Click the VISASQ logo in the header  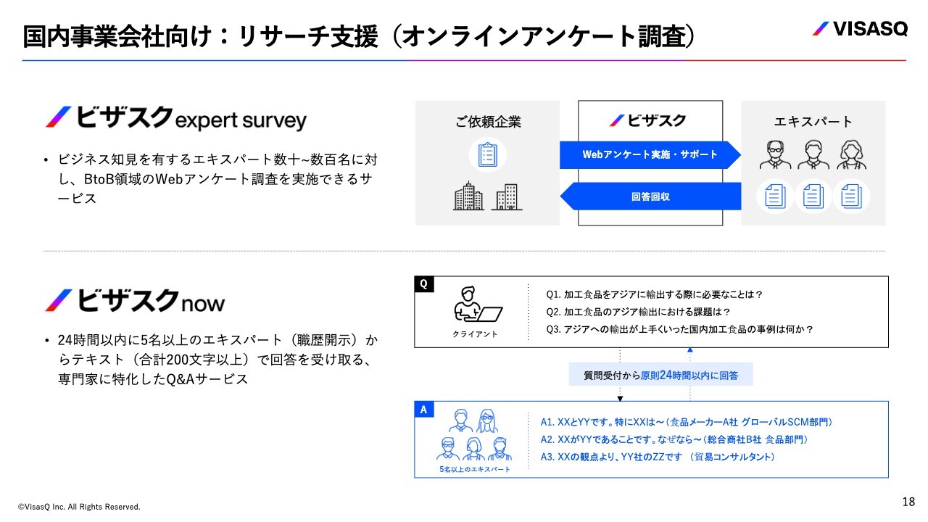[860, 29]
